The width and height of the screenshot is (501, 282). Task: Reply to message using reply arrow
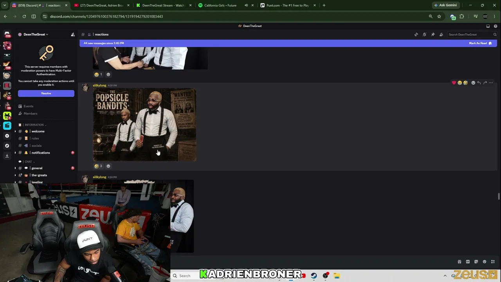(x=479, y=83)
